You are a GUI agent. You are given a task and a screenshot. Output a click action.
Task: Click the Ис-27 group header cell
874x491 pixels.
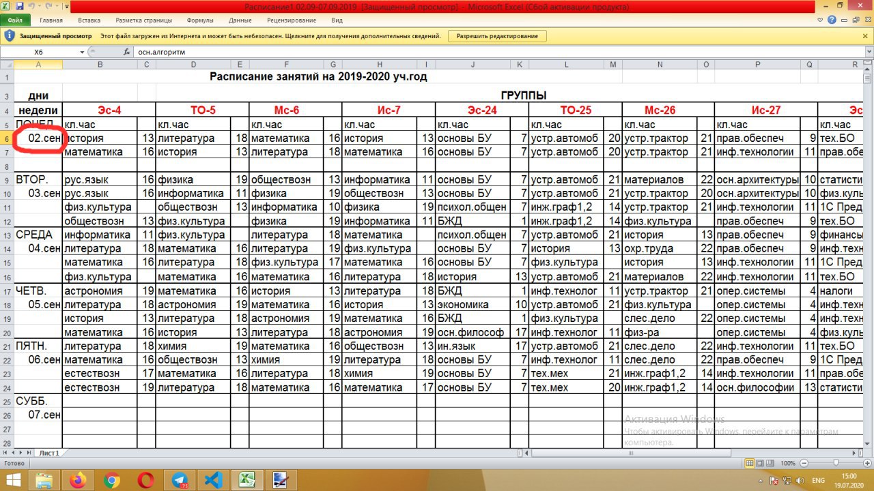[766, 110]
